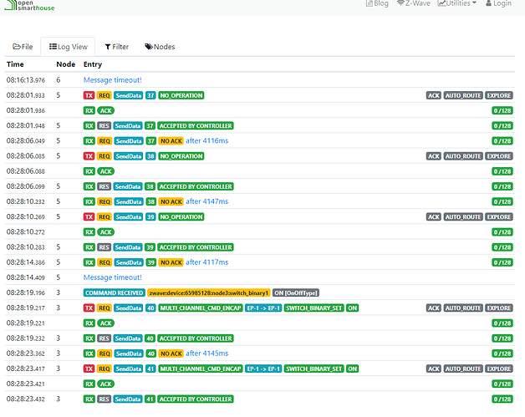The height and width of the screenshot is (417, 525).
Task: Click the Open Smarthouse logo
Action: 29,5
